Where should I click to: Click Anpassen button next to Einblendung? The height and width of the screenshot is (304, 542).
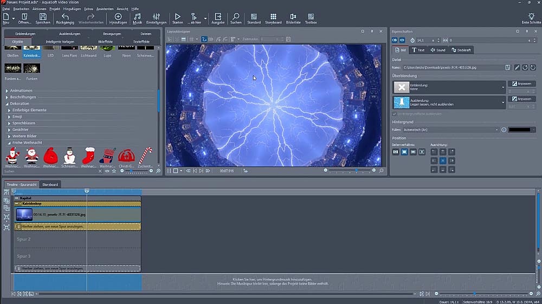tap(522, 84)
